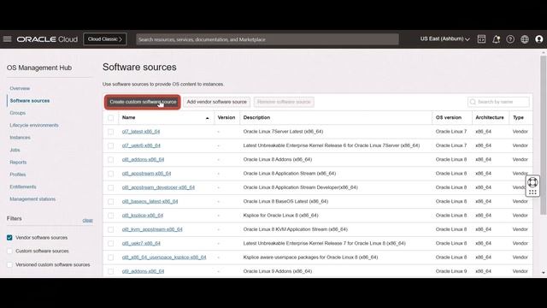Image resolution: width=547 pixels, height=308 pixels.
Task: Check the ol7_uekr6-x86_64 row checkbox
Action: point(110,145)
